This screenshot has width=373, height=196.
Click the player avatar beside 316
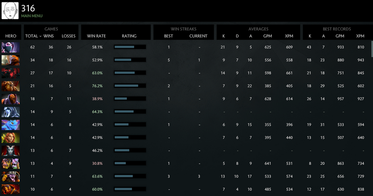tap(10, 11)
